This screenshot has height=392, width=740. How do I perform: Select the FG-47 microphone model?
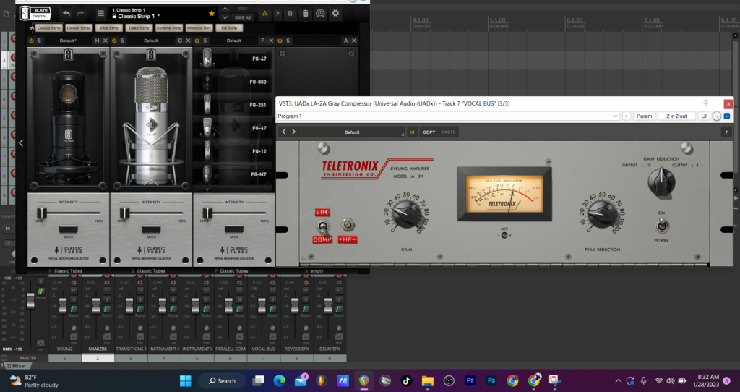pyautogui.click(x=234, y=59)
